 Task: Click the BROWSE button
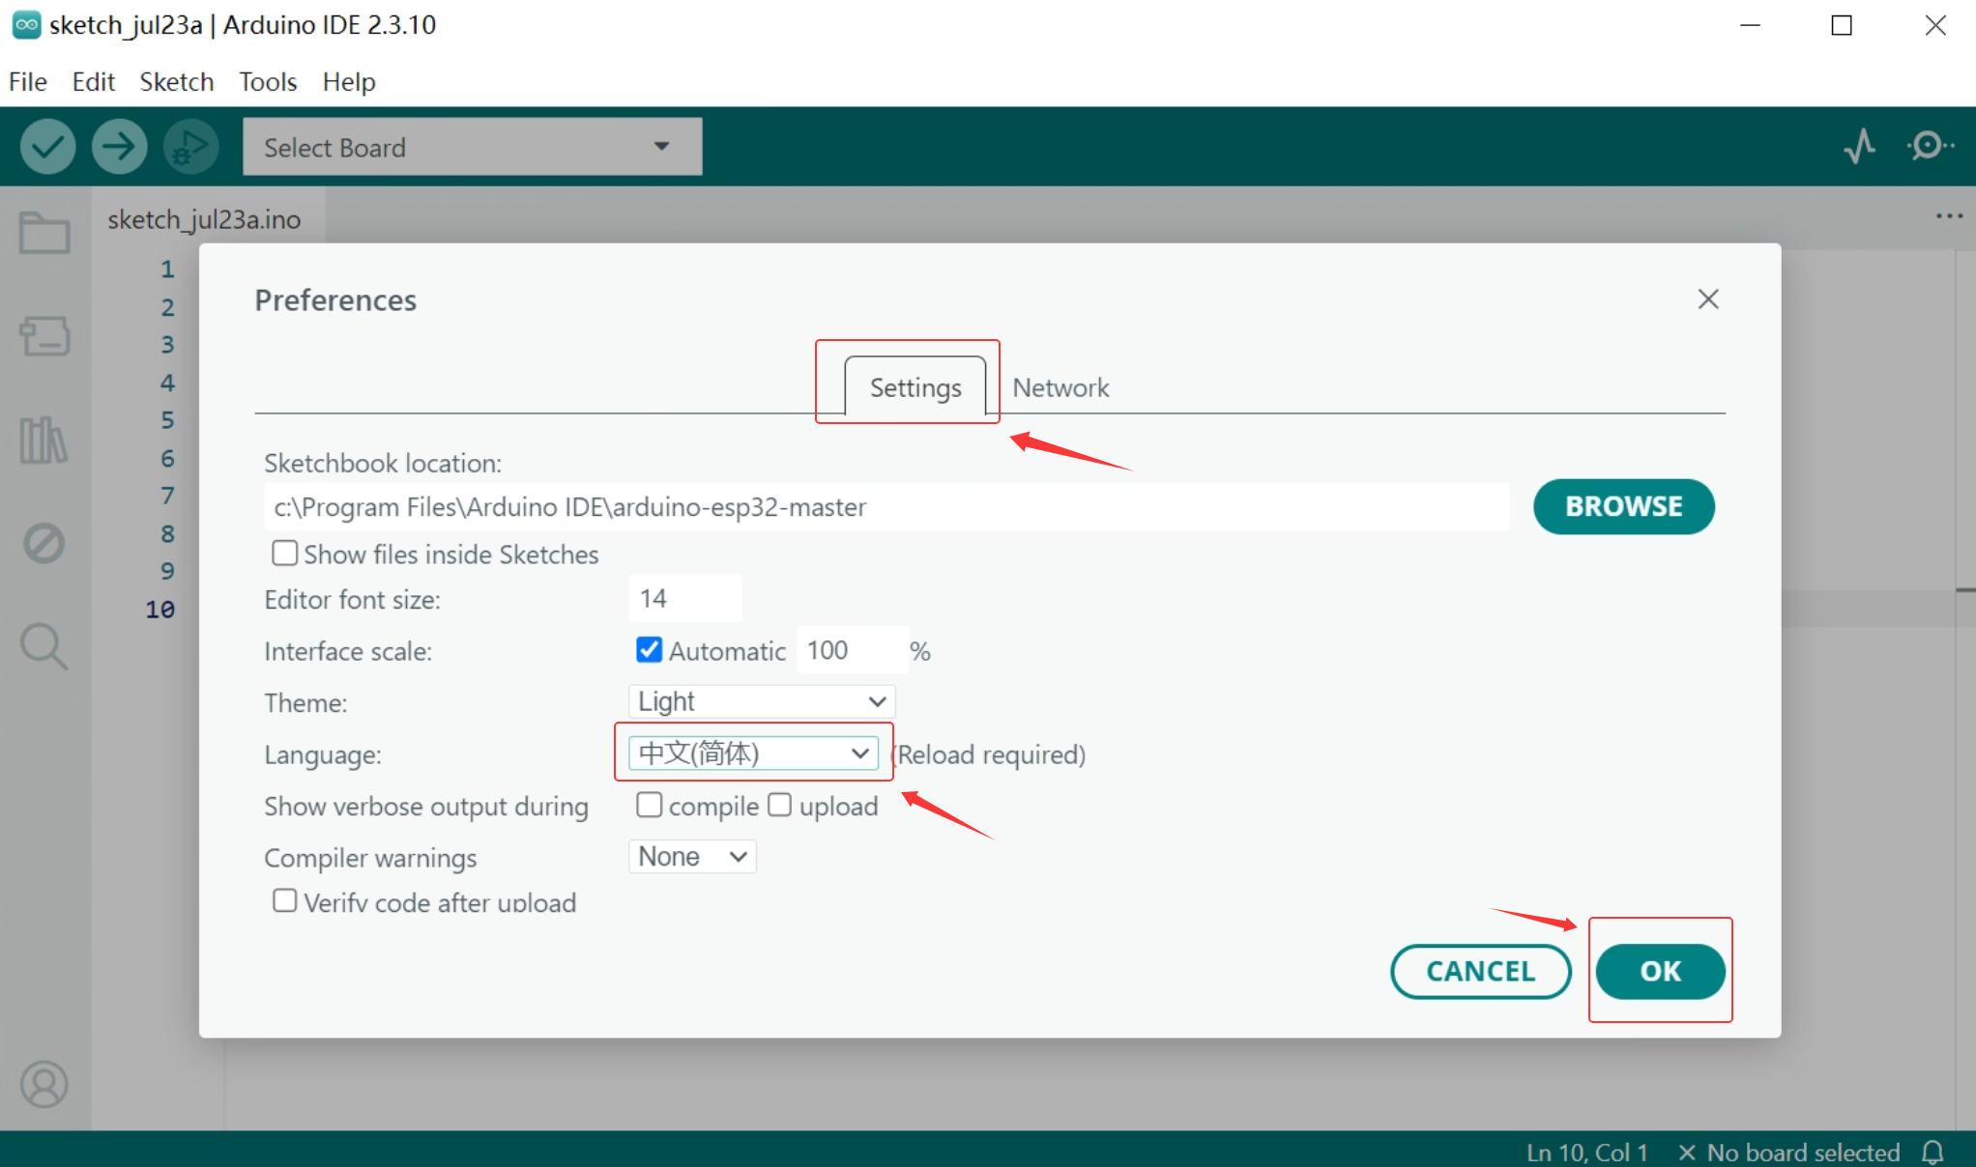[1624, 506]
